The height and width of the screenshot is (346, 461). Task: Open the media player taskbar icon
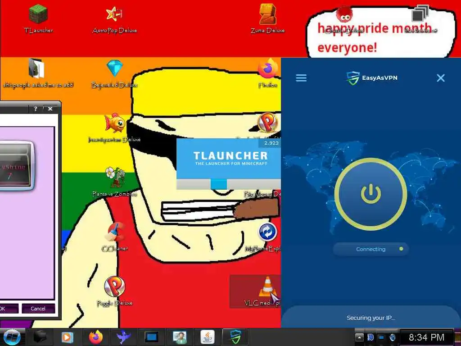pos(68,337)
